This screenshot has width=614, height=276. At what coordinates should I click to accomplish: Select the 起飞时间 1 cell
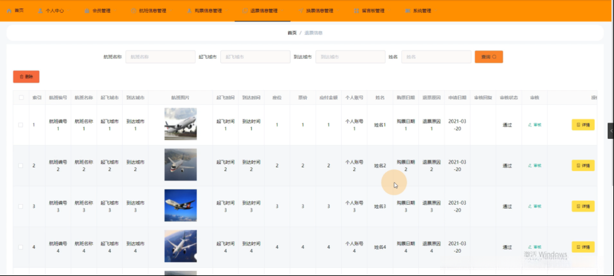(225, 125)
